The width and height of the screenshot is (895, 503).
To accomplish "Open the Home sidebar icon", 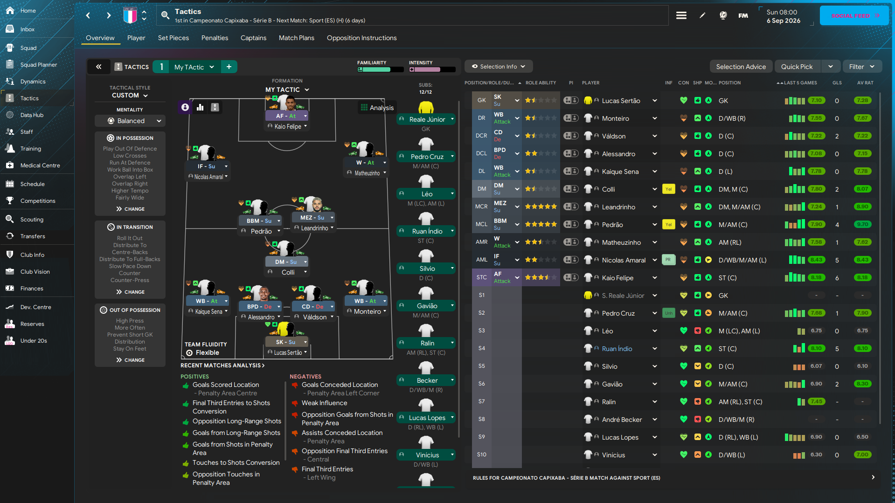I will click(10, 10).
